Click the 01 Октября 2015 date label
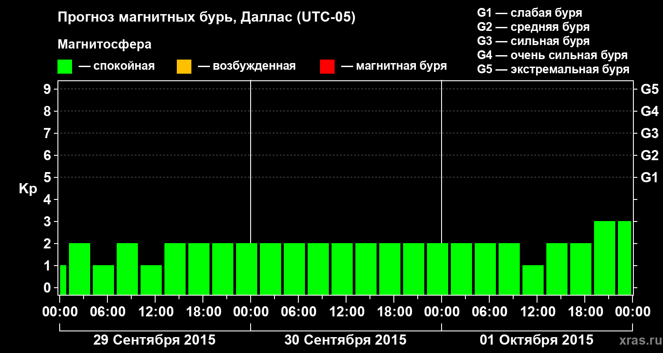The height and width of the screenshot is (353, 663). coord(537,340)
